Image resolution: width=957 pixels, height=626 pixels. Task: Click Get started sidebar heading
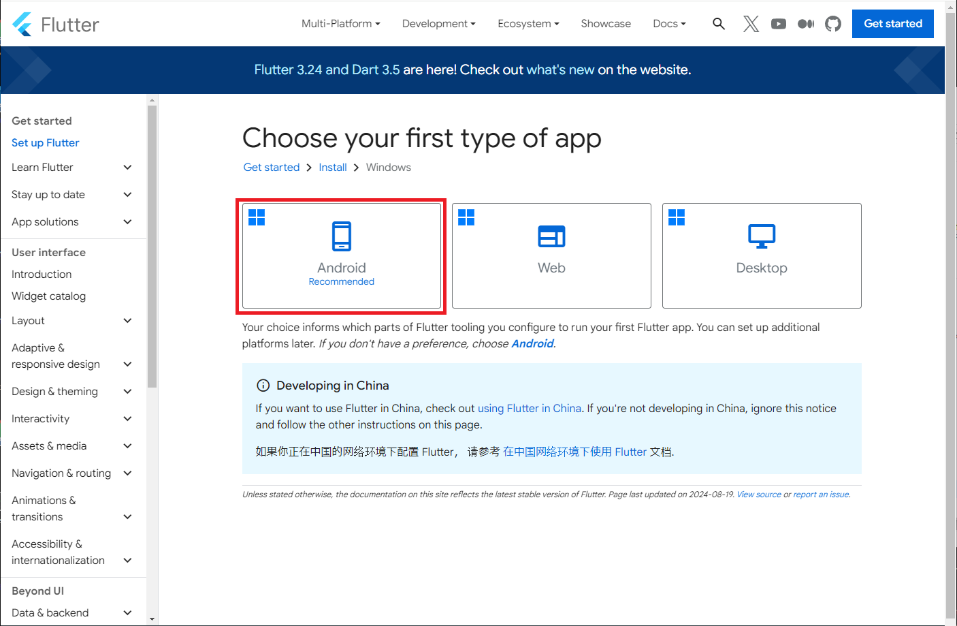42,121
